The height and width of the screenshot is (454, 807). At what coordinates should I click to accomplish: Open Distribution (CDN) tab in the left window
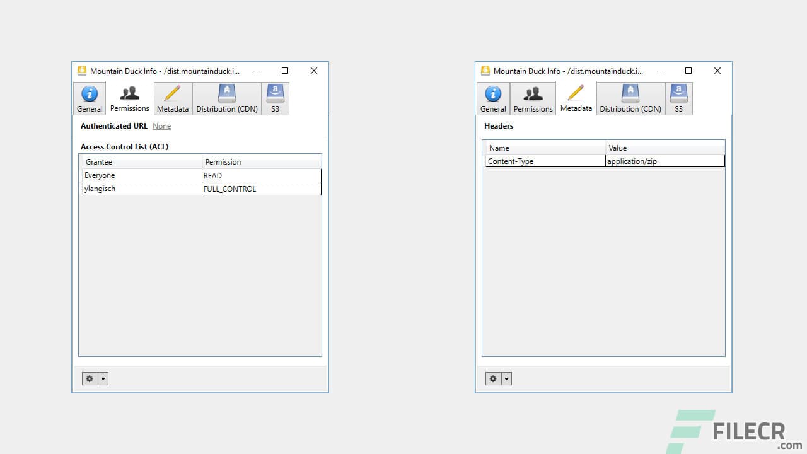227,98
